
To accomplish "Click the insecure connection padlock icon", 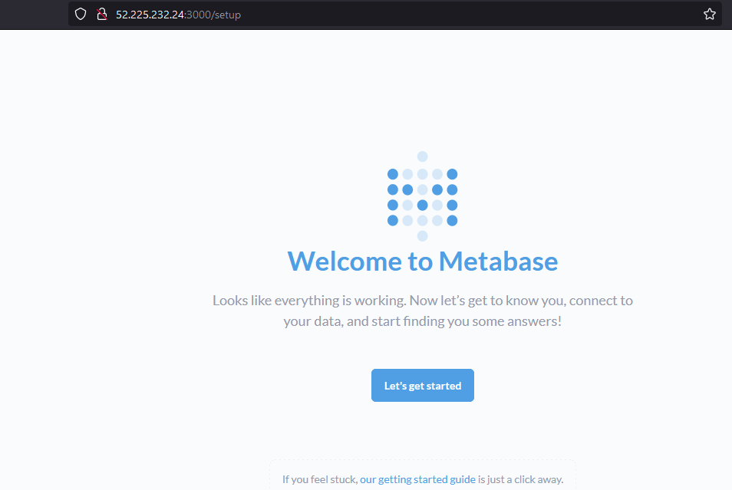I will pos(101,14).
